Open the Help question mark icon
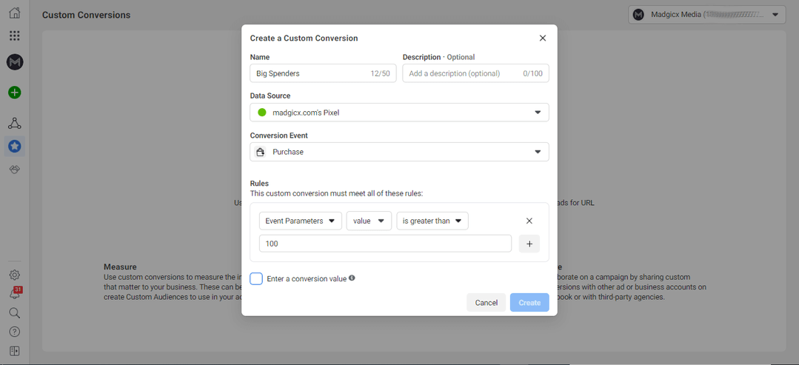The image size is (799, 365). [x=15, y=332]
